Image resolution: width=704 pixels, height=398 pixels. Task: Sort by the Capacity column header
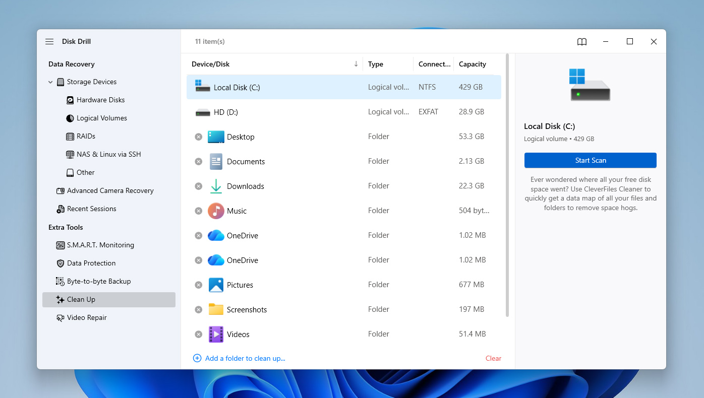tap(473, 64)
